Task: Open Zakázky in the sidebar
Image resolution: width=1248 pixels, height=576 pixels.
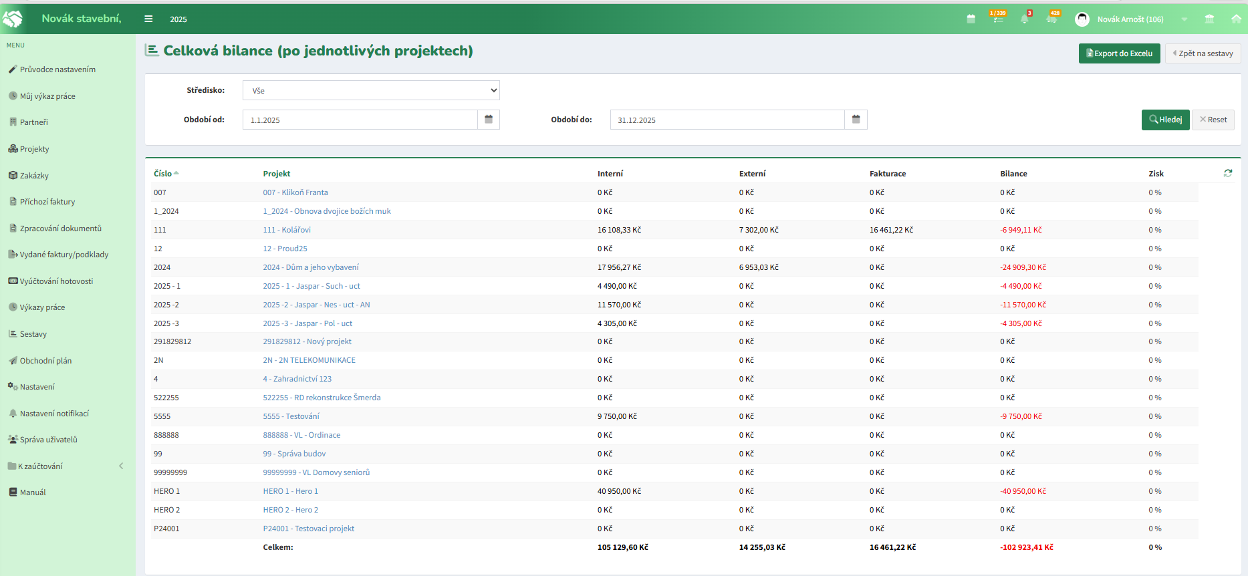Action: click(x=34, y=176)
